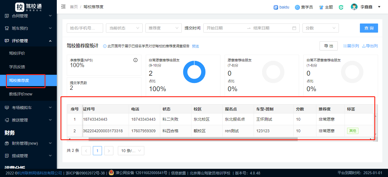Click the 车型-班制 column header
The width and height of the screenshot is (388, 177).
[x=274, y=109]
